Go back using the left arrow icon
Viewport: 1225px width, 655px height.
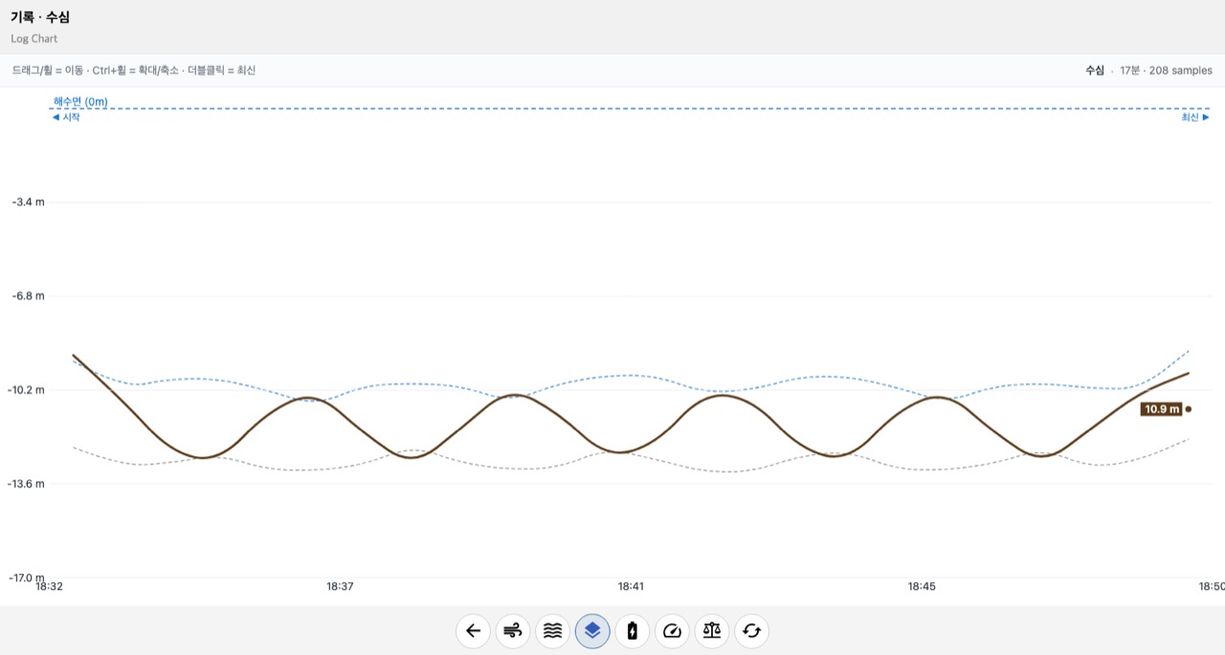tap(473, 631)
